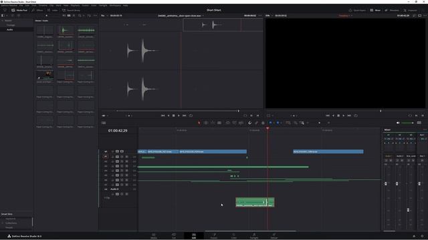Open the timeline name dropdown above viewer
428x240 pixels.
pos(346,15)
